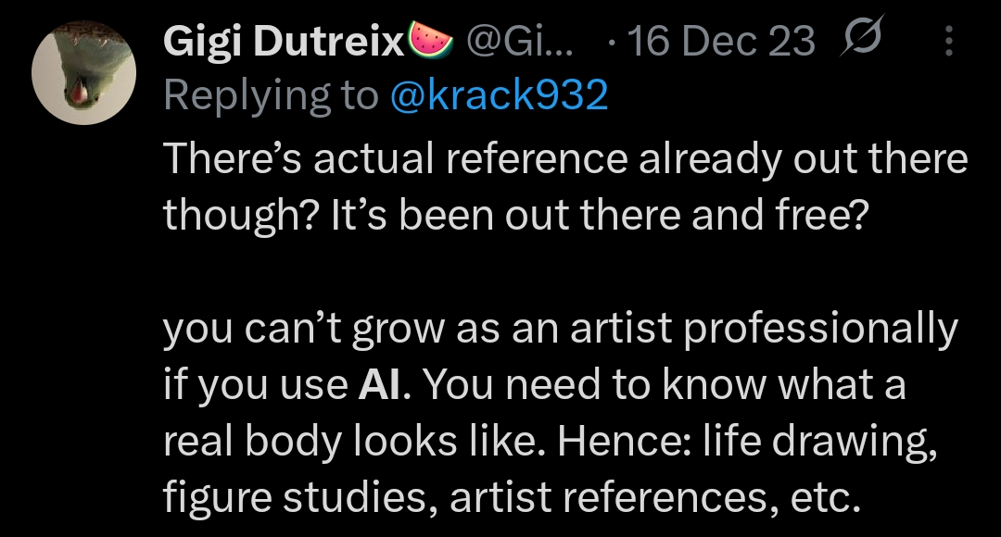Visit the @krack932 mention

[499, 95]
